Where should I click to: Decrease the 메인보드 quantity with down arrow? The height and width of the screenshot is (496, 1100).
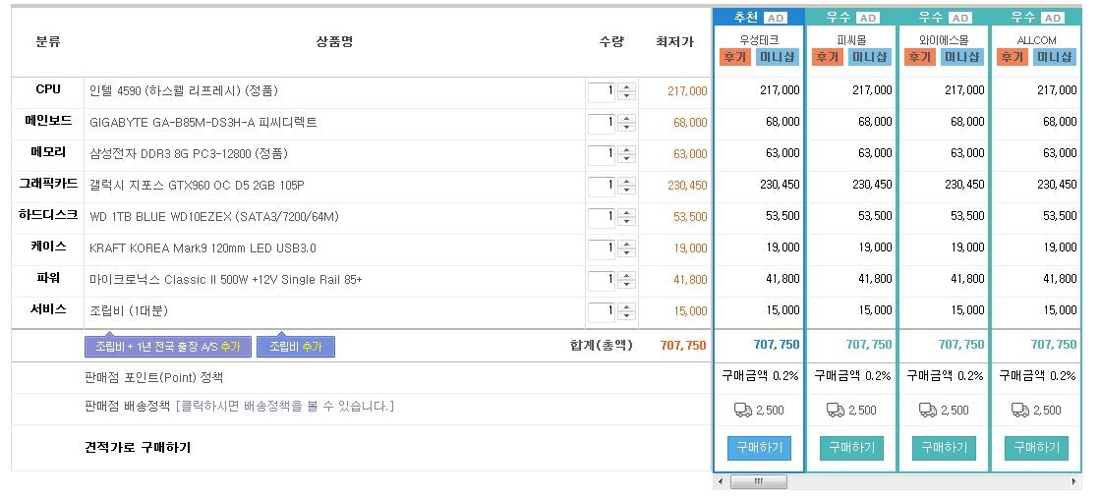click(x=627, y=128)
